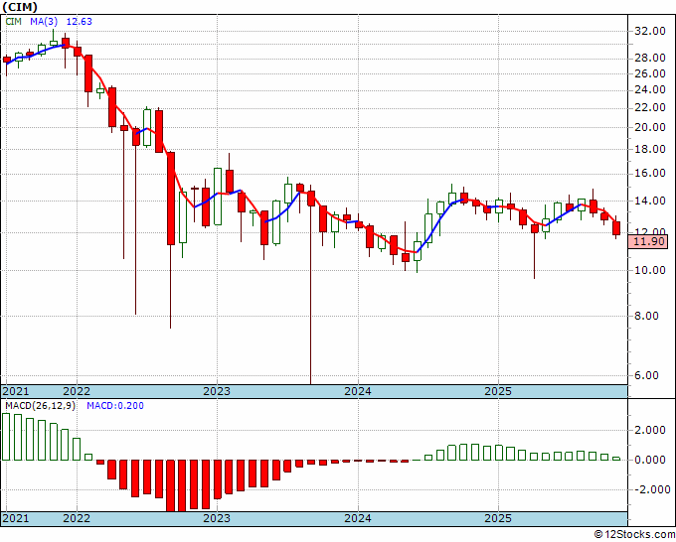This screenshot has height=542, width=676.
Task: Click the 6.00 price axis label
Action: coord(647,375)
